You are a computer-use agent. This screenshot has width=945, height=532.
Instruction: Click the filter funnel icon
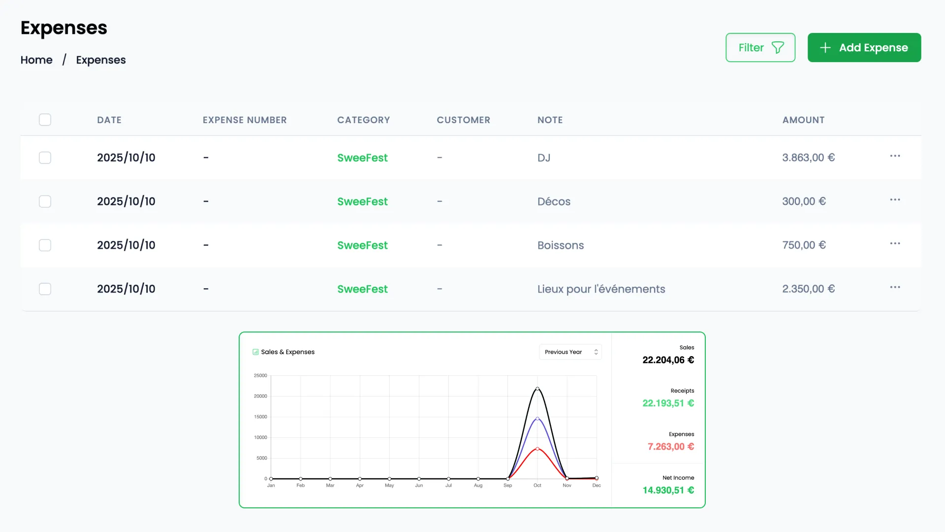[x=778, y=47]
